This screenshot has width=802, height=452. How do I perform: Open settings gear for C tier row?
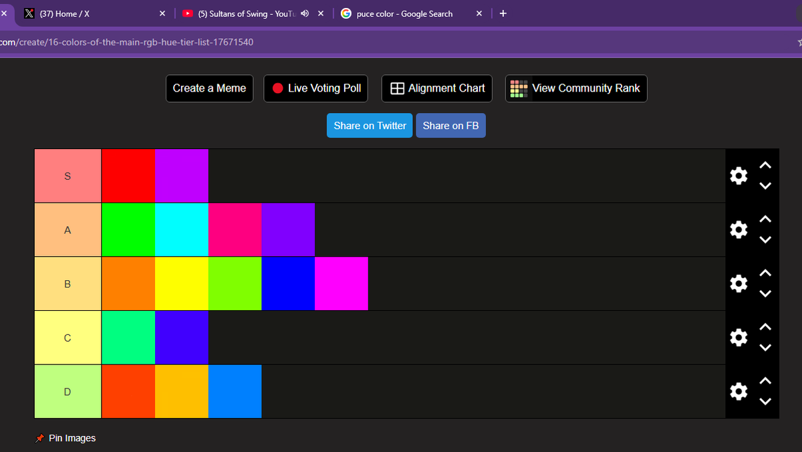click(739, 338)
